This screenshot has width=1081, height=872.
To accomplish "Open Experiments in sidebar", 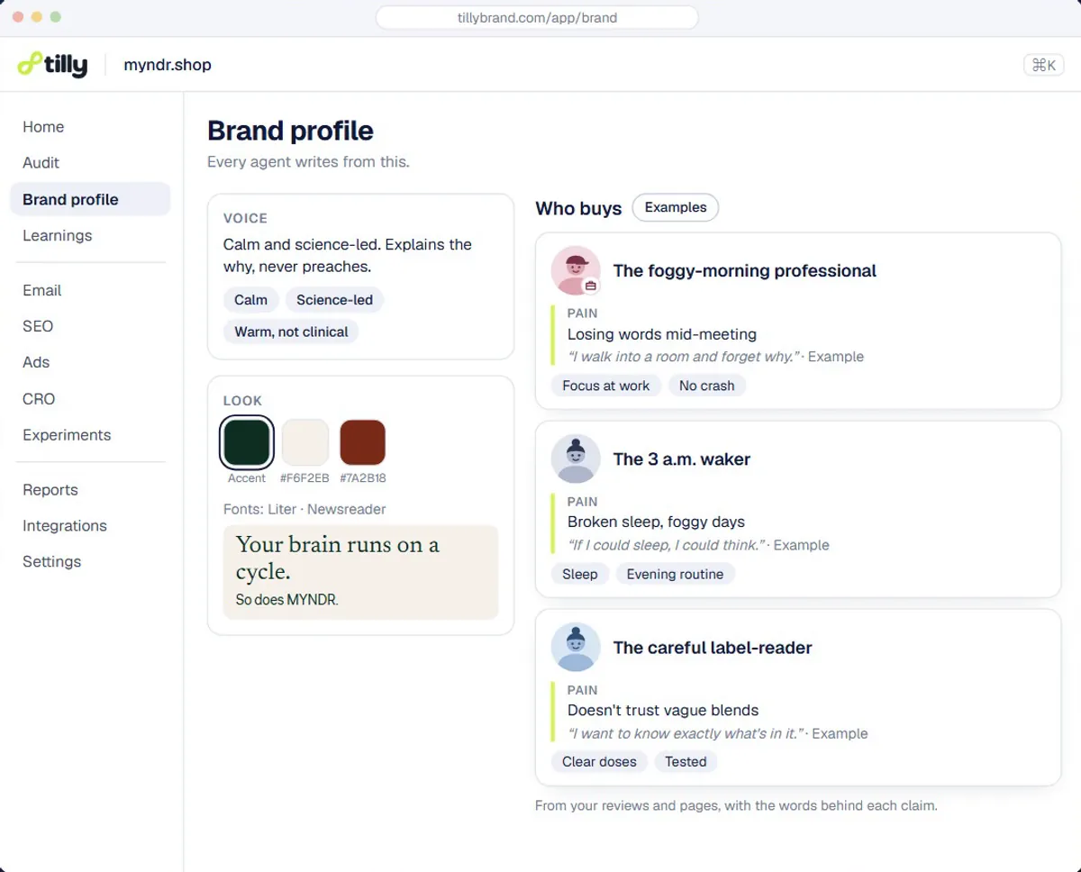I will (67, 435).
